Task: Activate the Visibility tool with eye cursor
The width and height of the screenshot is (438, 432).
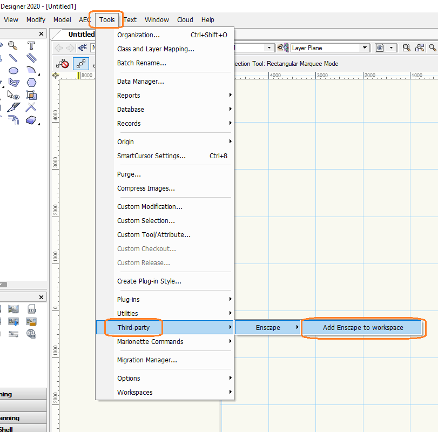Action: [13, 95]
